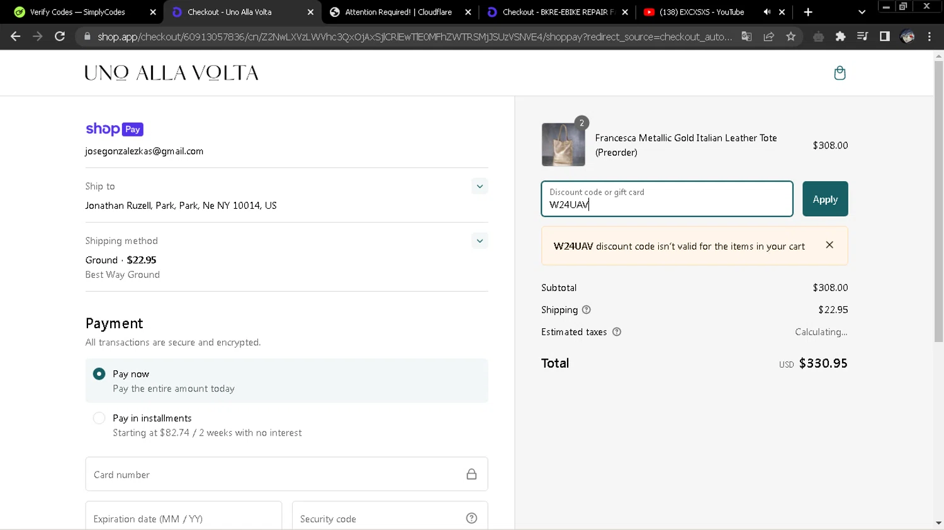Select the Checkout Uno Alla Volta tab
This screenshot has height=530, width=944.
tap(230, 12)
